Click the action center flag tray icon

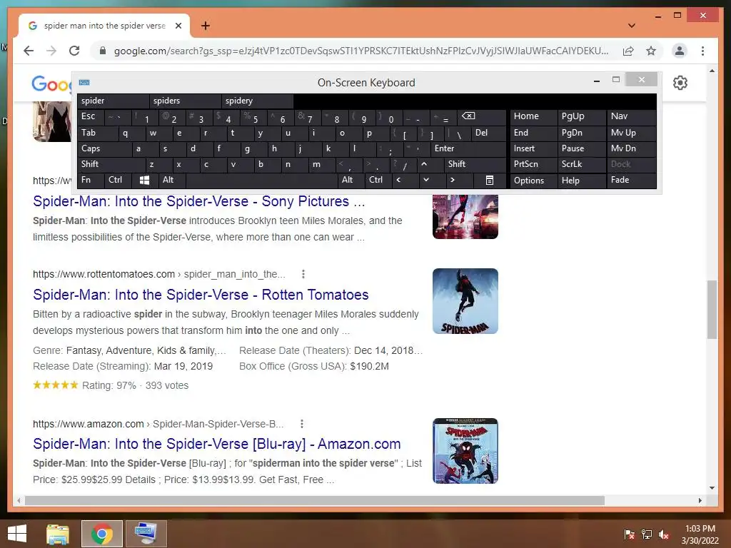(x=630, y=534)
